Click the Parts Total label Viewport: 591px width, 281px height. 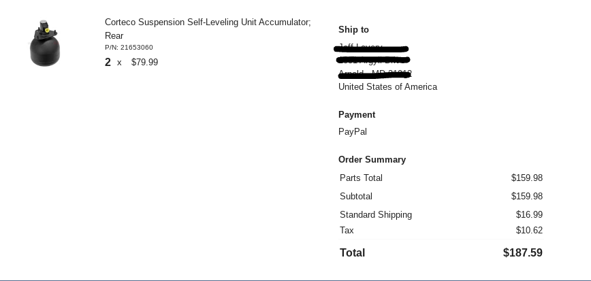361,178
